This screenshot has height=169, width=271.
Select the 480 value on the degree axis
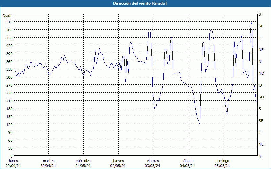9,30
